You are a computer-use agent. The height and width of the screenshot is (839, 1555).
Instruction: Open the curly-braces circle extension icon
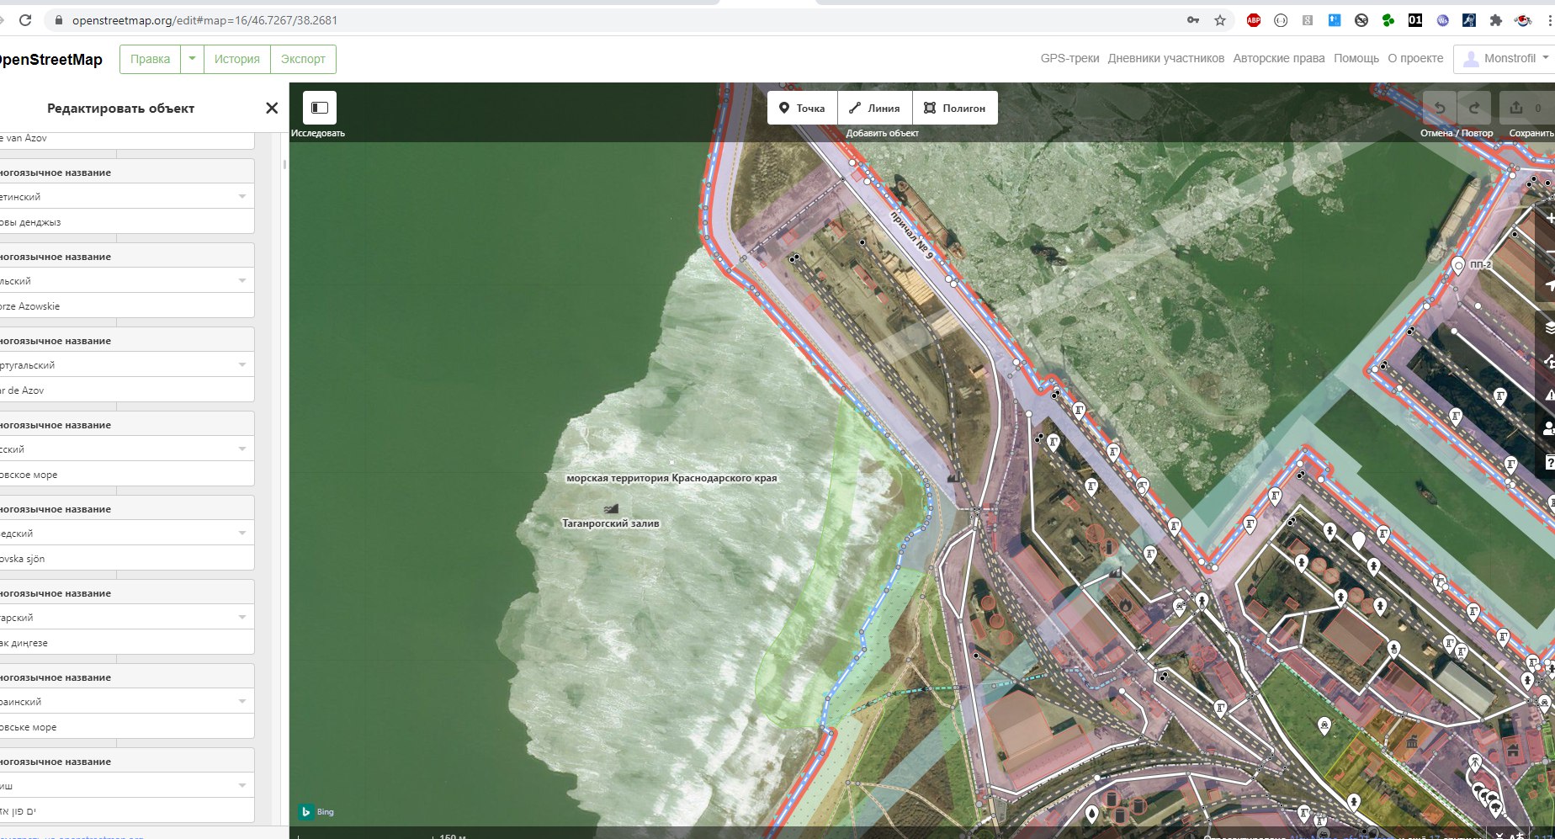[x=1281, y=20]
